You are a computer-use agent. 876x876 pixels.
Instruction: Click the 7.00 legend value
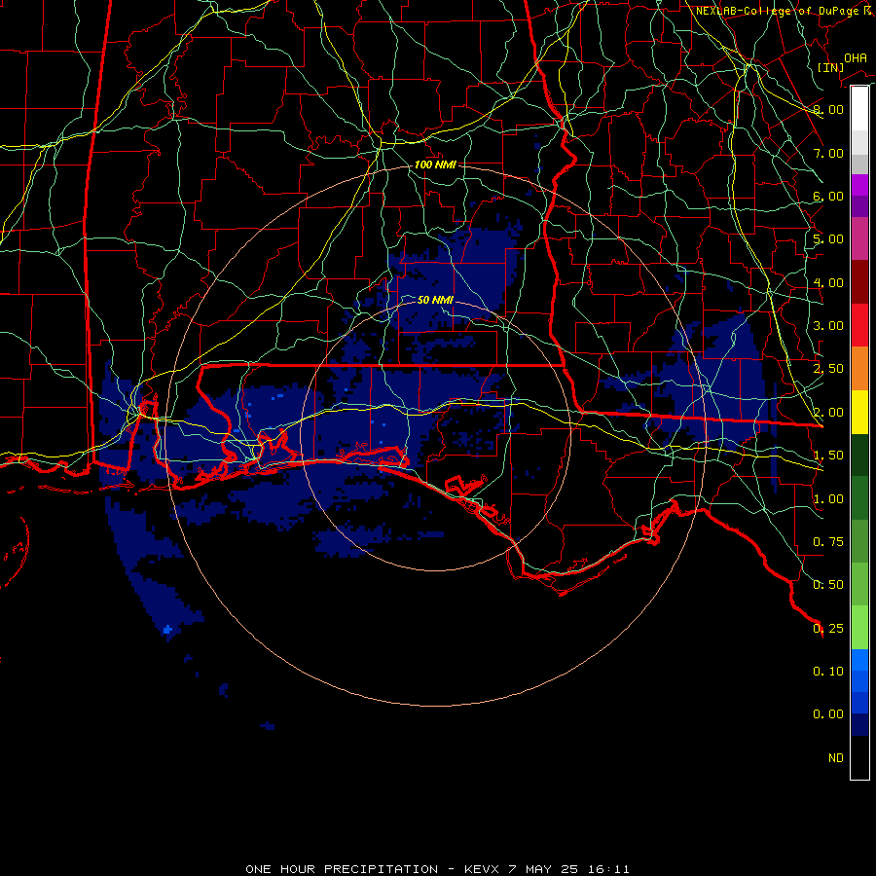pyautogui.click(x=828, y=153)
